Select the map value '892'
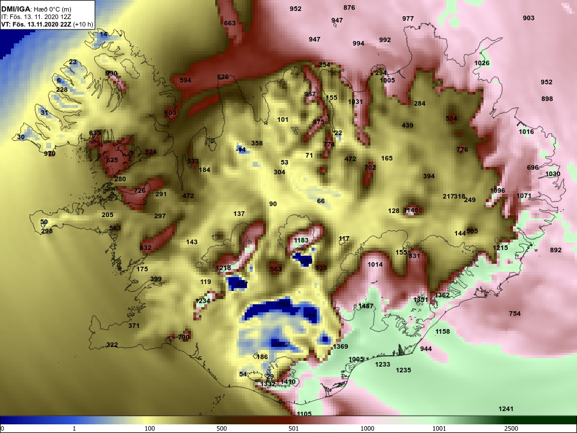The image size is (577, 433). 556,250
